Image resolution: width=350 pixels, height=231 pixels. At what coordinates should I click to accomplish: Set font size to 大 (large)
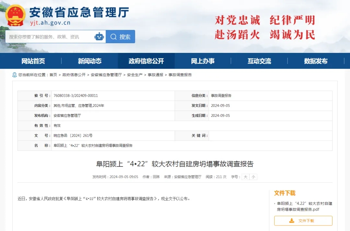245,177
